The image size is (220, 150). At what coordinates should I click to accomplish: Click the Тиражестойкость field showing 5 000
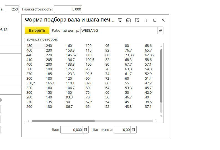tap(68, 9)
